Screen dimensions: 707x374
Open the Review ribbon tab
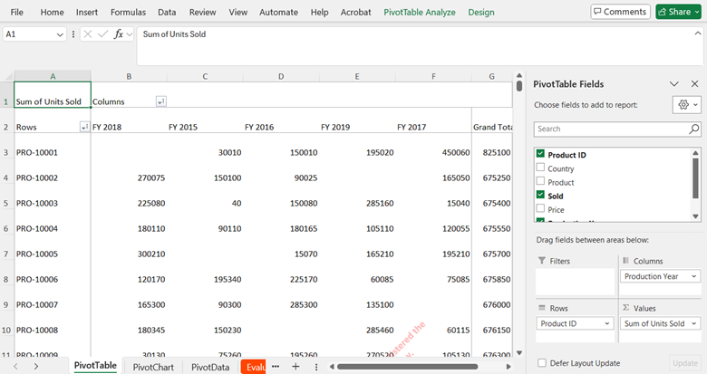click(202, 12)
